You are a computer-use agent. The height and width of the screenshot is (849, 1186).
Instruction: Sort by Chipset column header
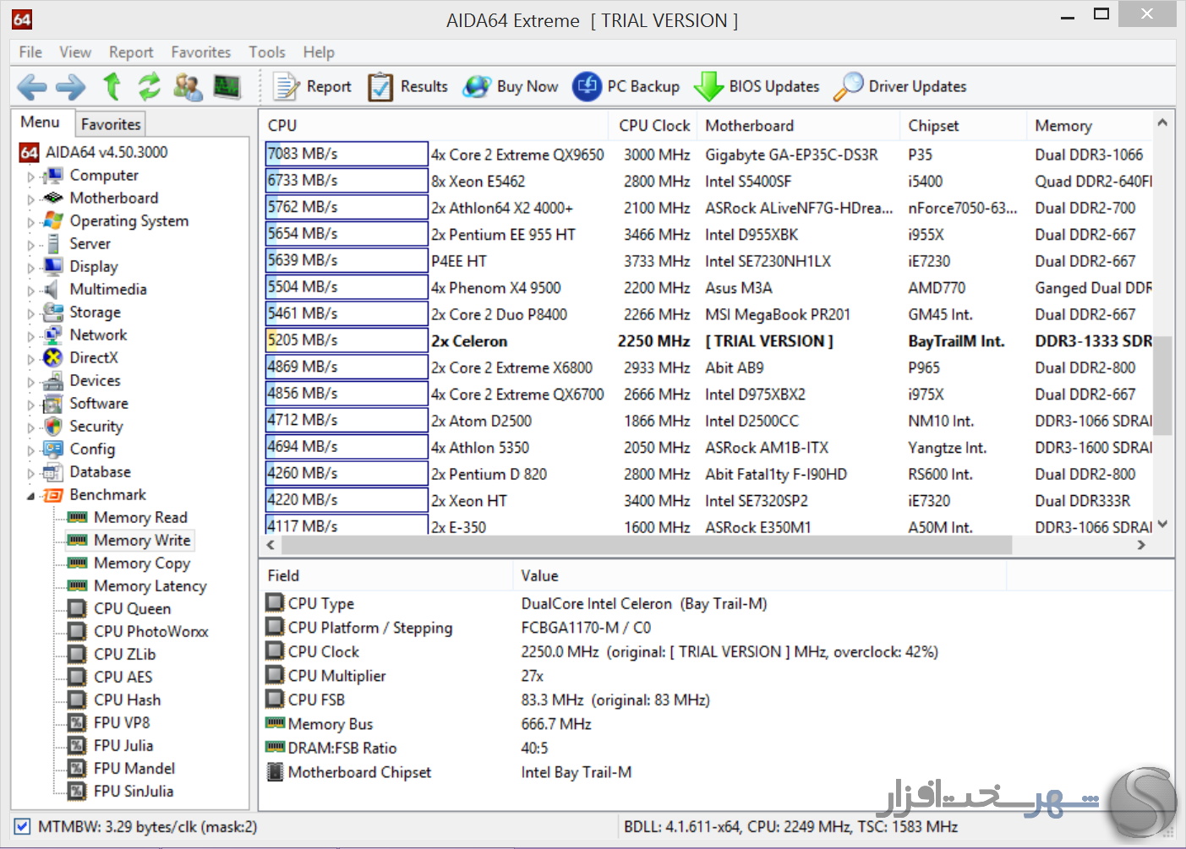963,125
